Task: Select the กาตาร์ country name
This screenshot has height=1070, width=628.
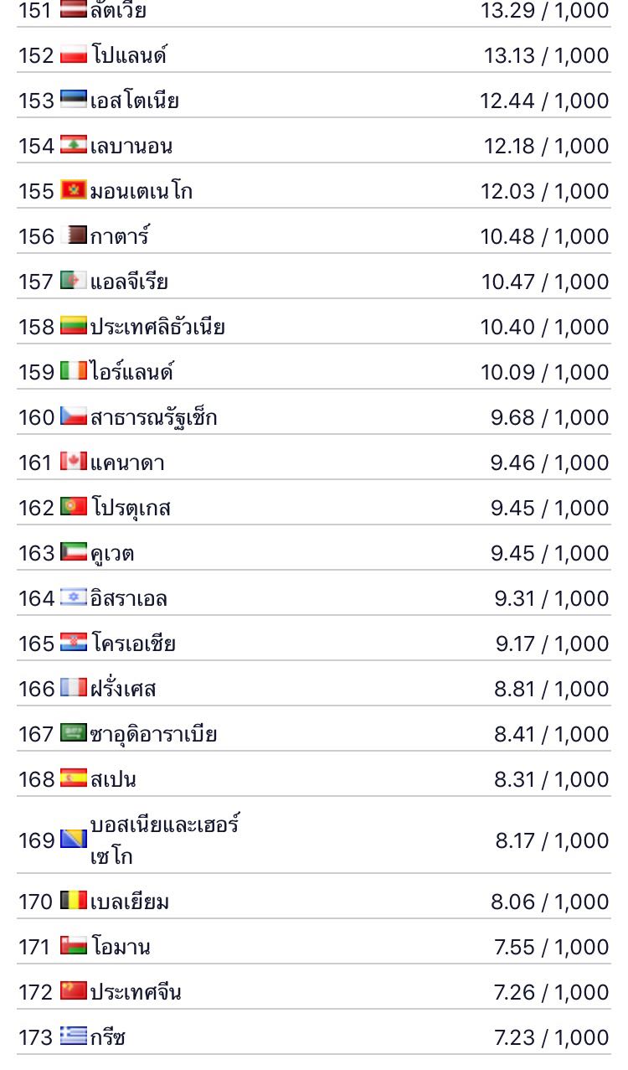Action: [120, 236]
